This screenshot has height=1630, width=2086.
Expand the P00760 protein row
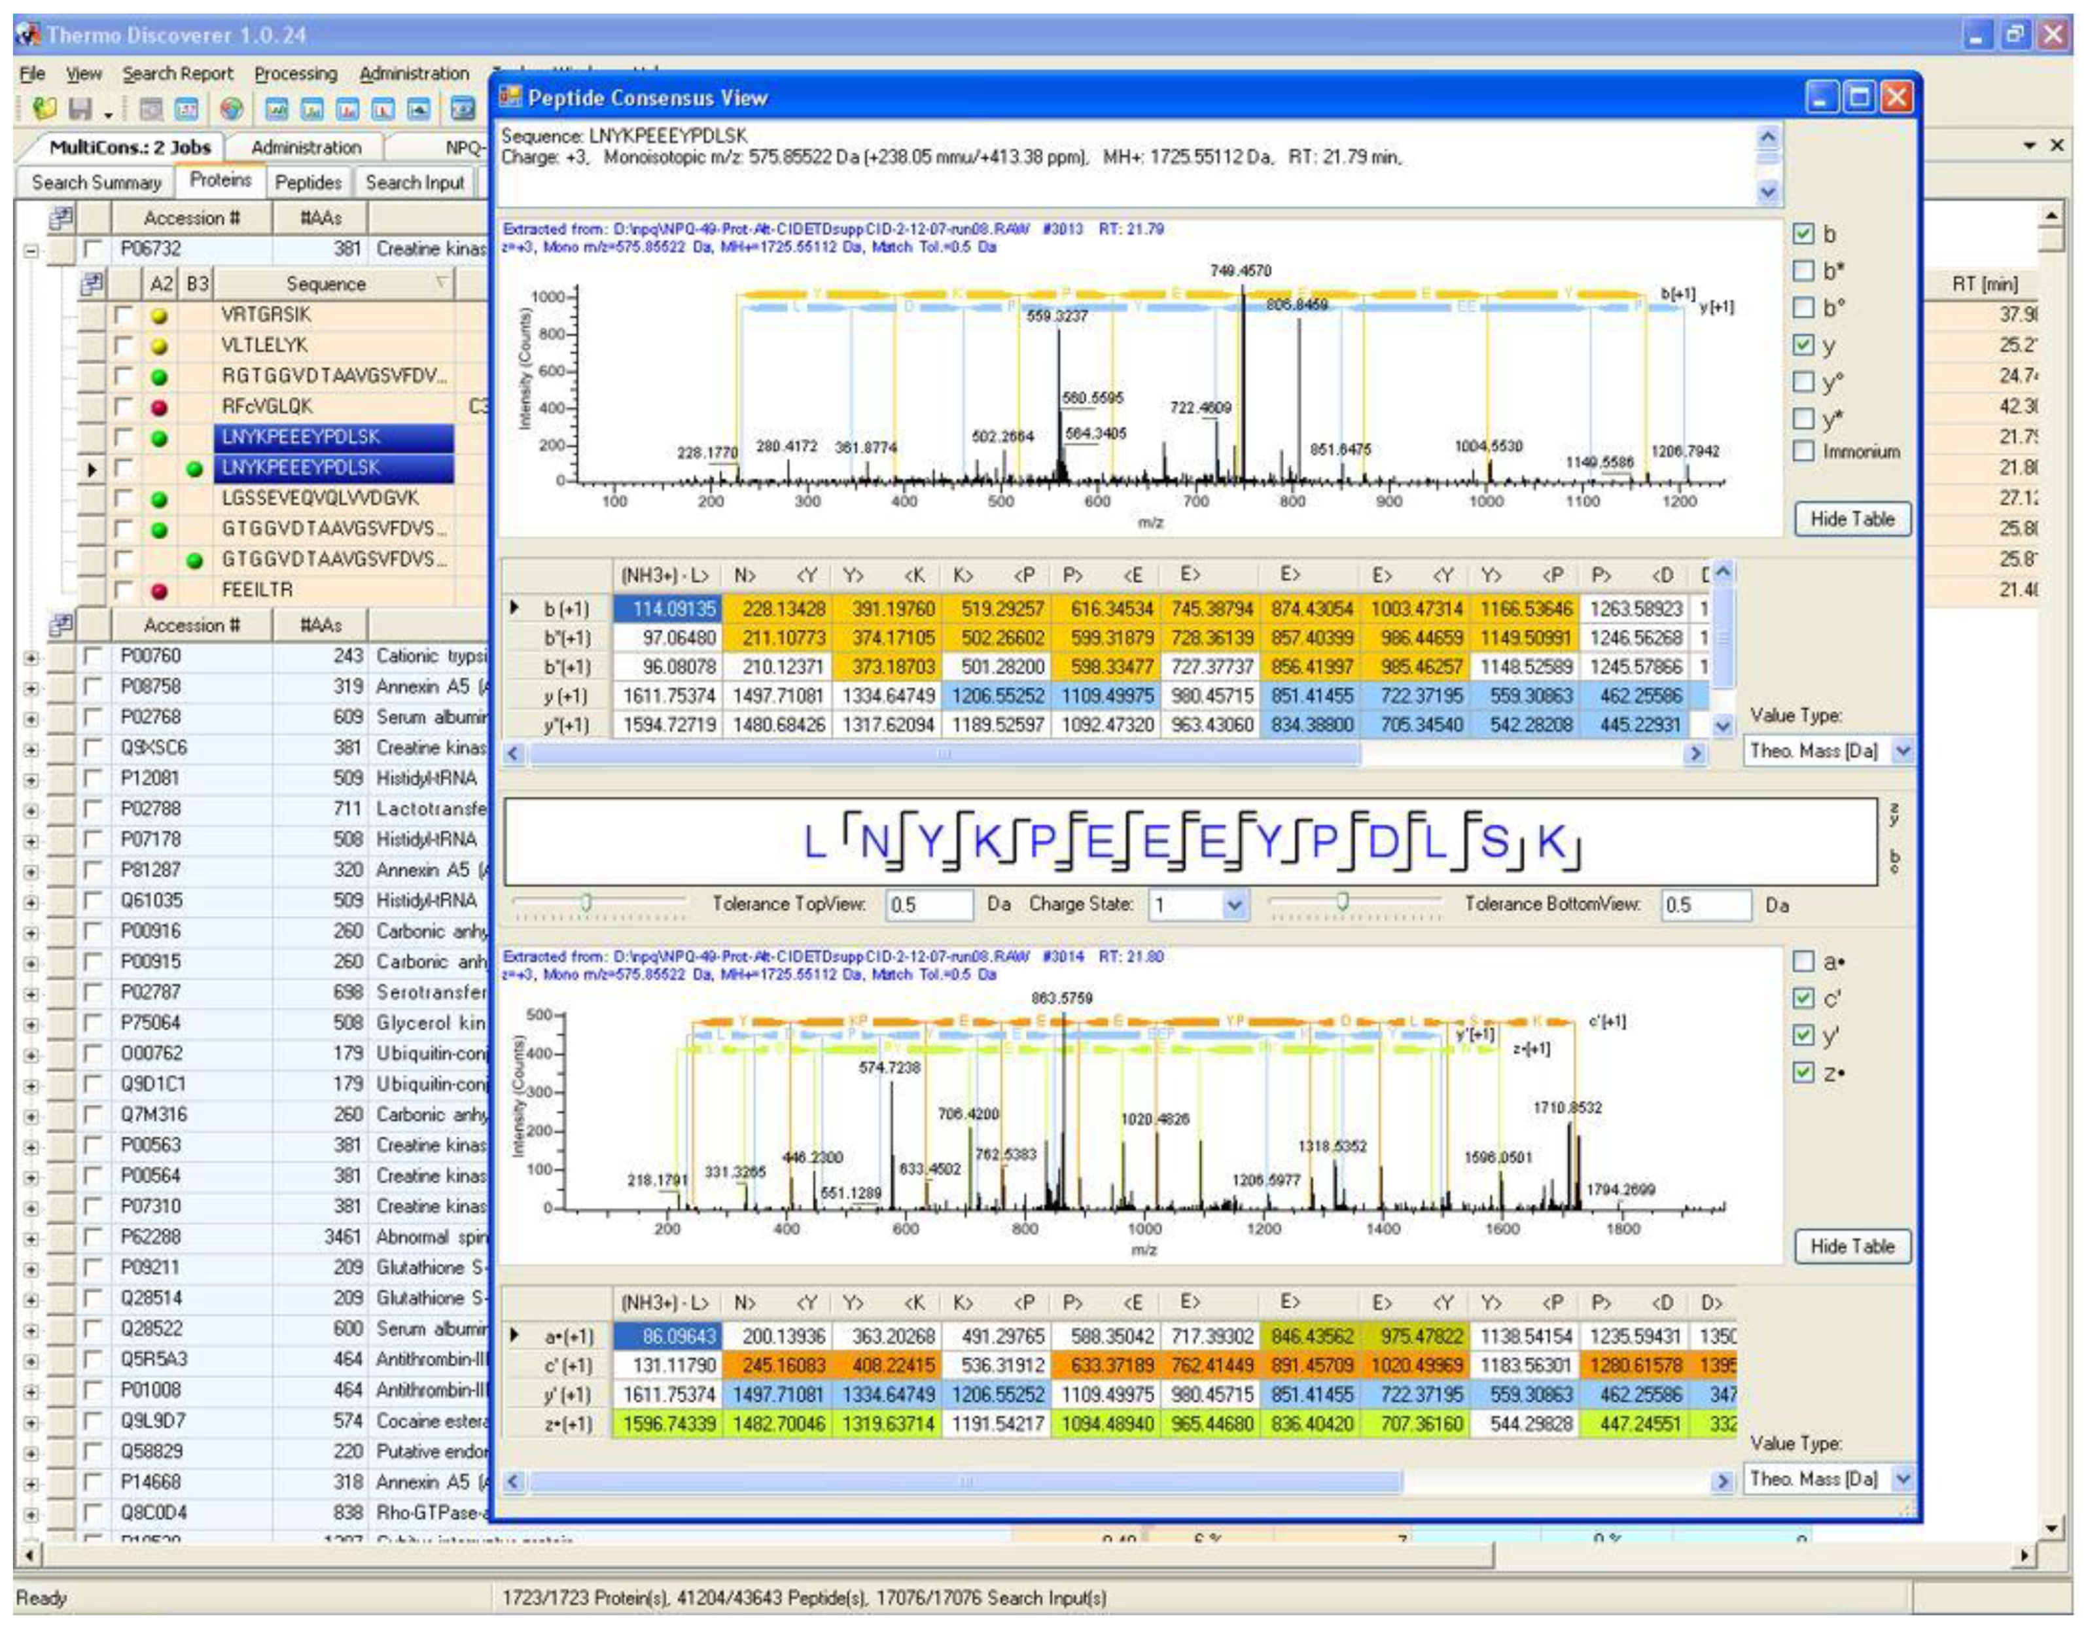click(31, 658)
